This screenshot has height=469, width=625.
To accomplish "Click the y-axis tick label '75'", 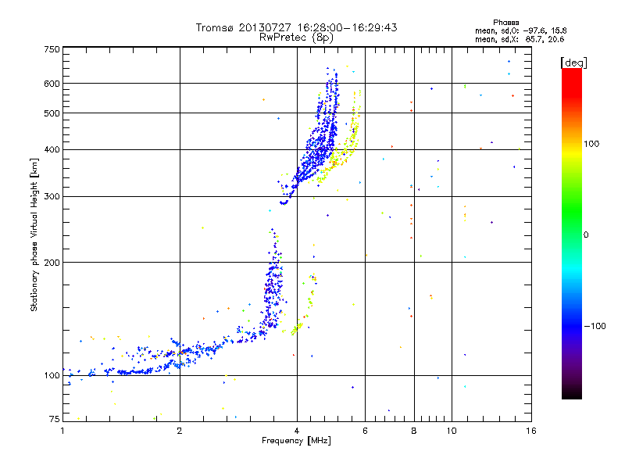I will pos(55,419).
